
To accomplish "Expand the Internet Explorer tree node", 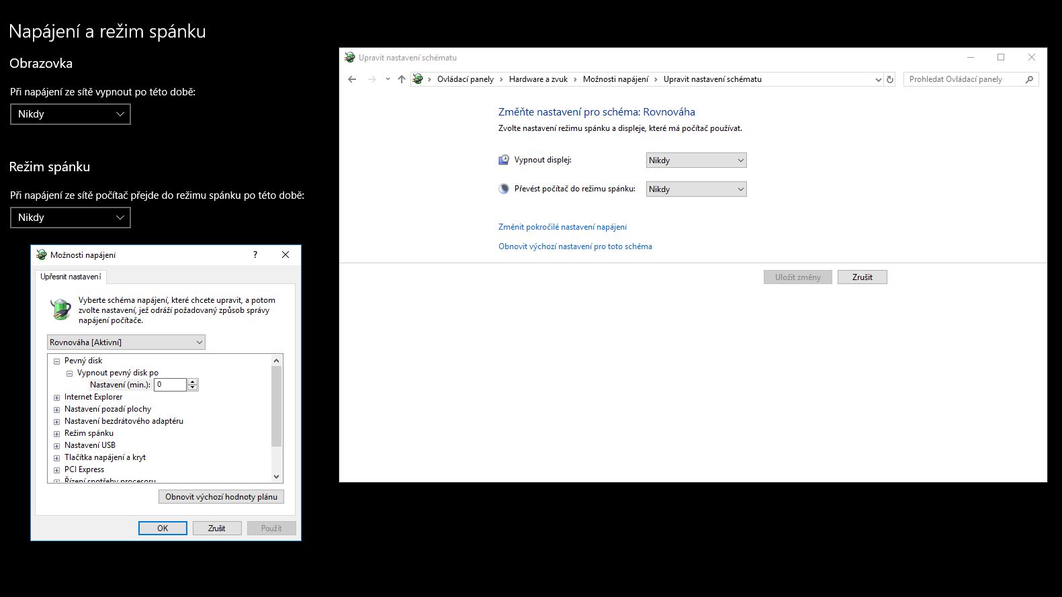I will pyautogui.click(x=57, y=398).
